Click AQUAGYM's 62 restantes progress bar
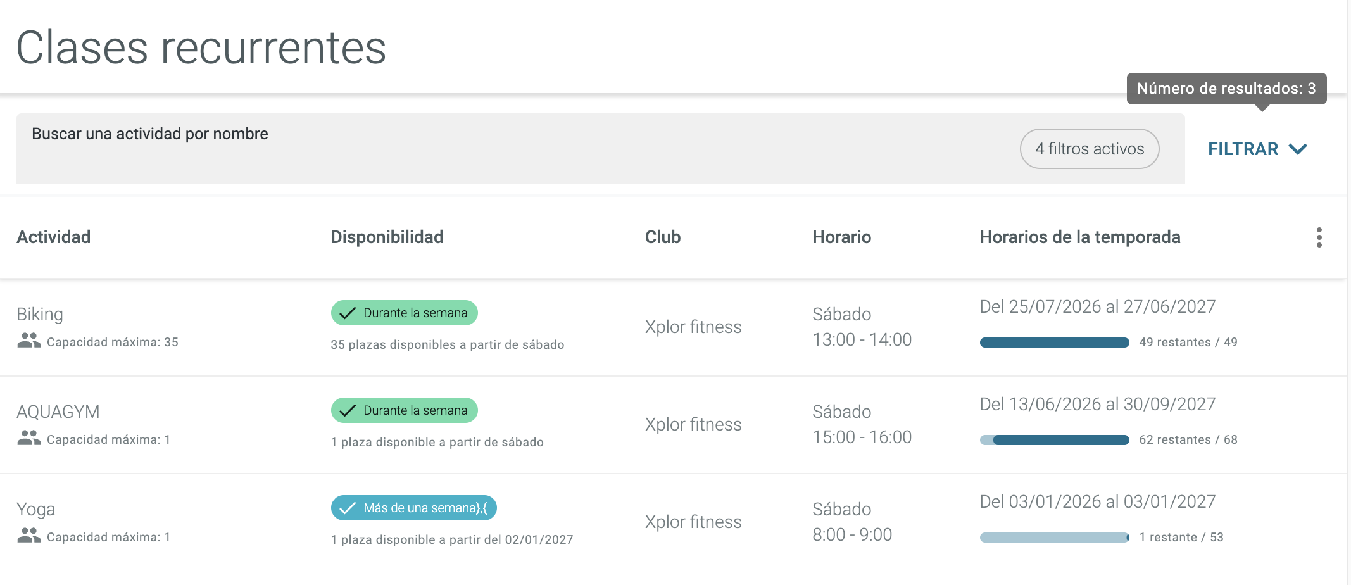Screen dimensions: 1351x585 (1055, 440)
